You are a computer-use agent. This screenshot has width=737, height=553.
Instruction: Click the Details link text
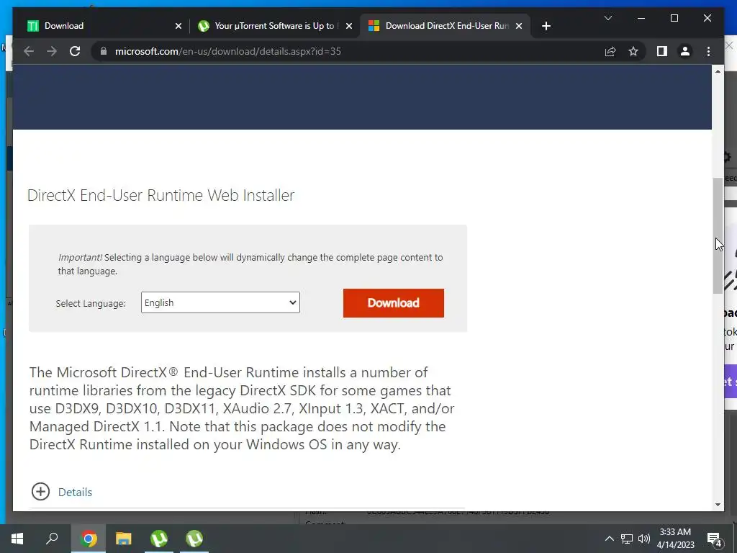[75, 492]
